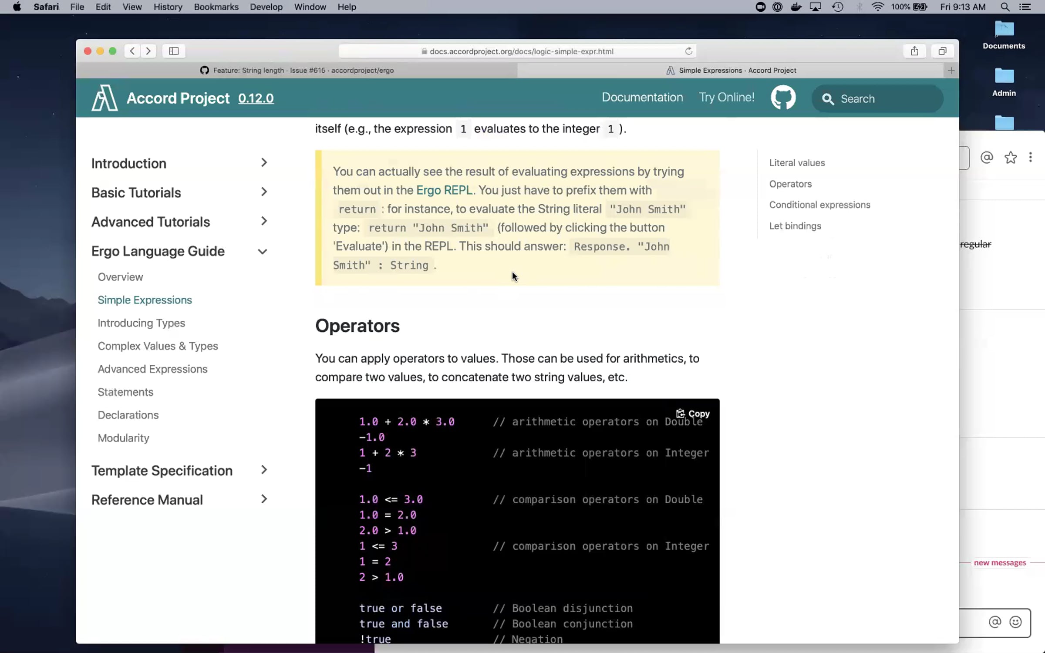Viewport: 1045px width, 653px height.
Task: Follow the Ergo REPL link
Action: click(x=444, y=190)
